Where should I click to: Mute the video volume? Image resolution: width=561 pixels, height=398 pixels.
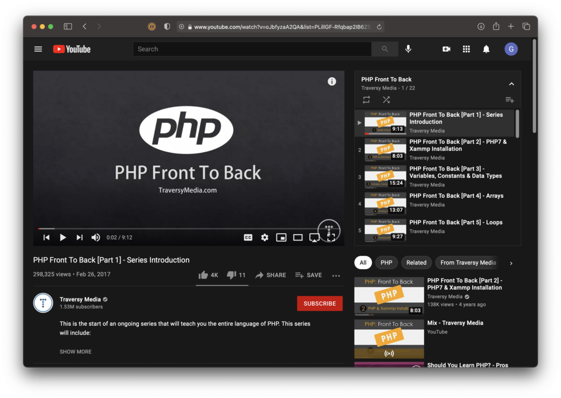click(96, 237)
